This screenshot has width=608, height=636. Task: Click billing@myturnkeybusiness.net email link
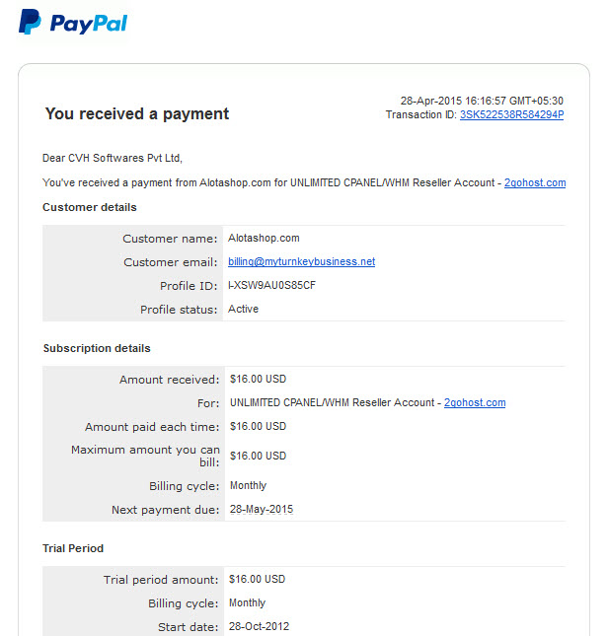tap(302, 261)
